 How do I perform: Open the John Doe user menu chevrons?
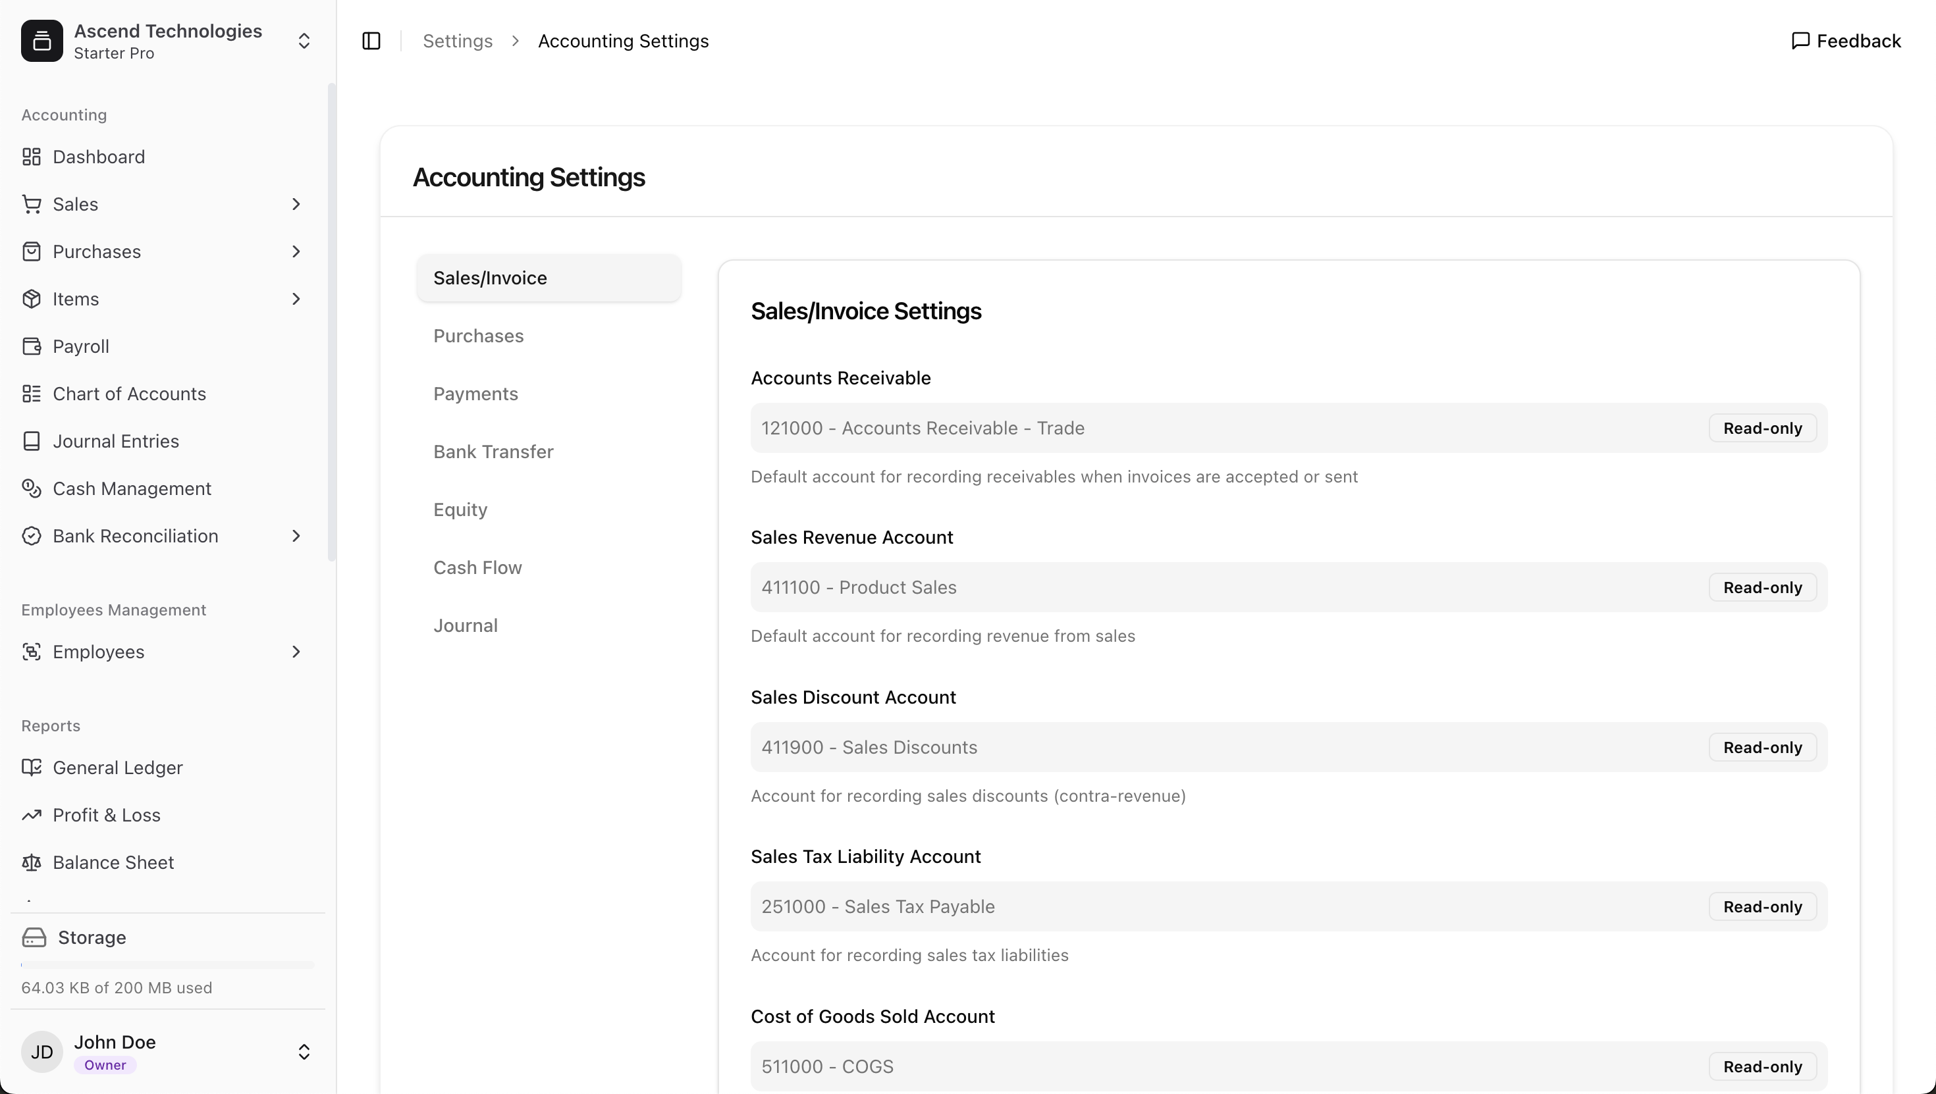[304, 1051]
